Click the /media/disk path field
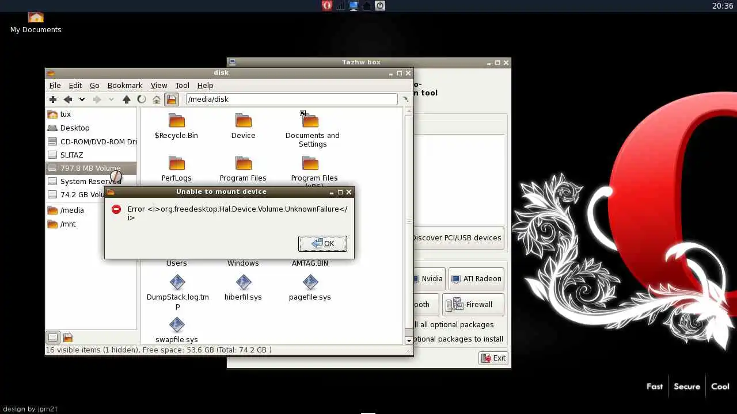The image size is (737, 414). click(x=291, y=99)
